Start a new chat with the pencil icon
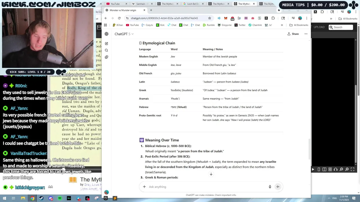360x202 pixels. [x=107, y=43]
